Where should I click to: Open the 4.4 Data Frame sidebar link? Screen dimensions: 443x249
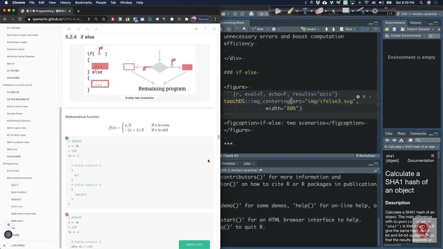pyautogui.click(x=15, y=113)
